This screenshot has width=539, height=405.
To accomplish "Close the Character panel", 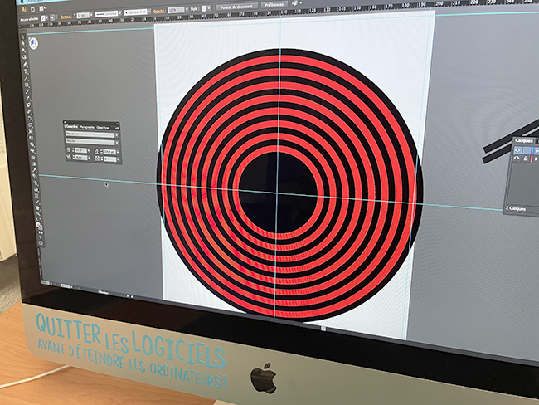I will 65,122.
